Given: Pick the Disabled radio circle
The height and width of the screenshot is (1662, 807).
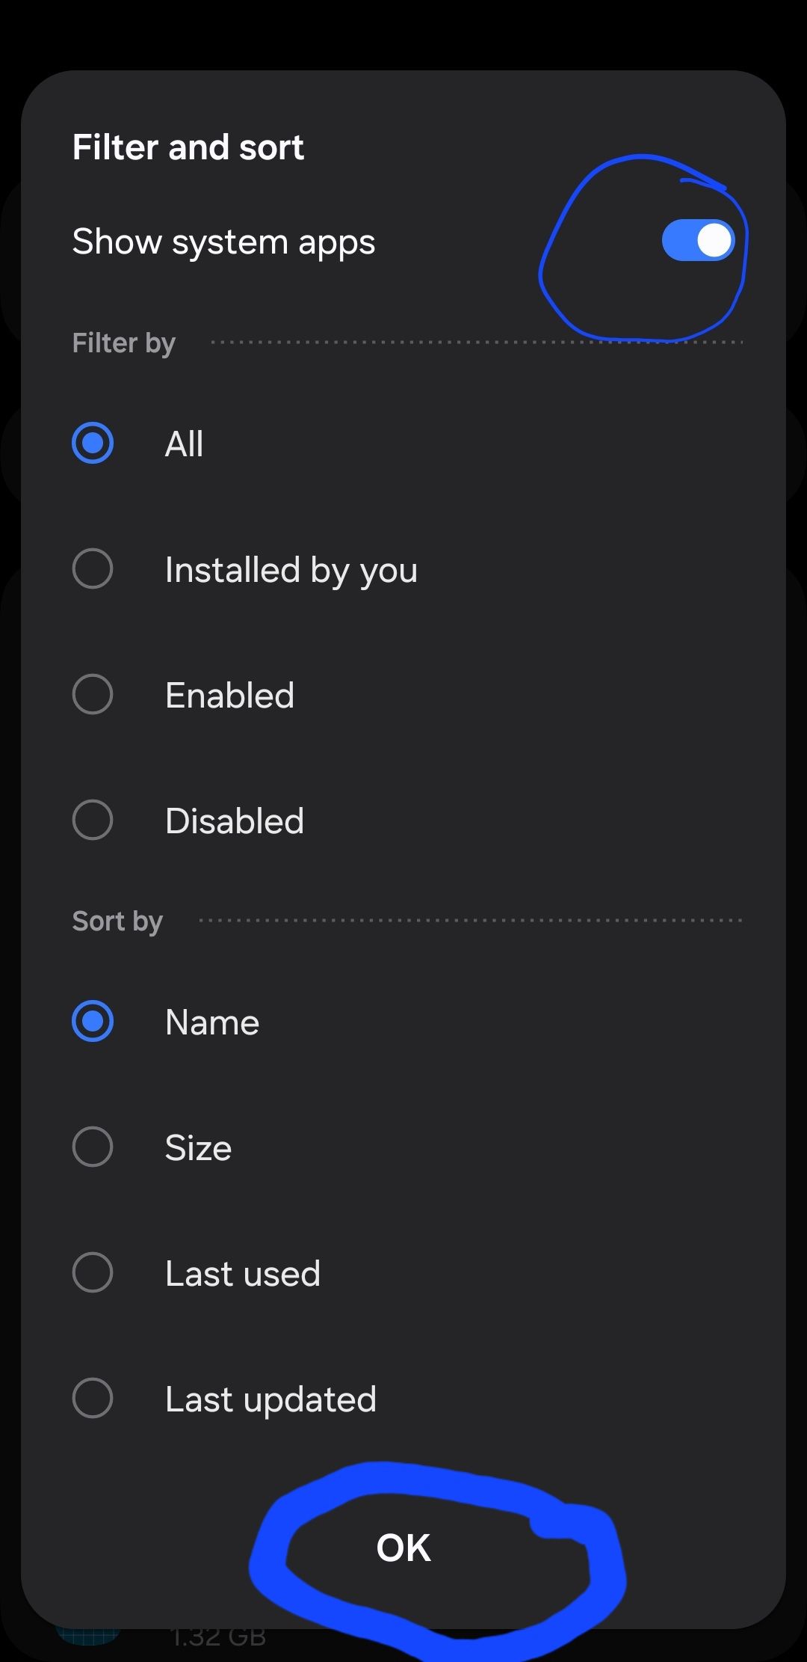Looking at the screenshot, I should pos(93,820).
